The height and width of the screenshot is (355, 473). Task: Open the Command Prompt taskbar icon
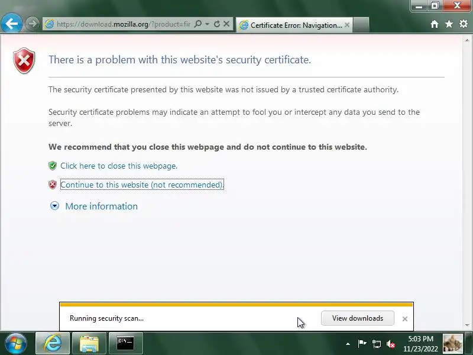click(x=125, y=343)
